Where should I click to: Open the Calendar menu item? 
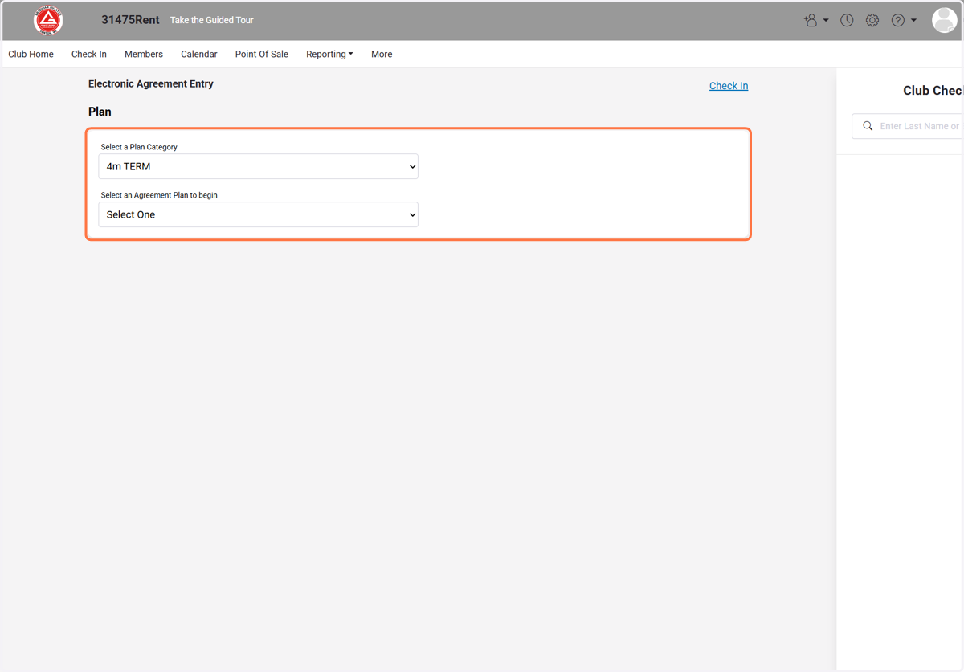[198, 54]
